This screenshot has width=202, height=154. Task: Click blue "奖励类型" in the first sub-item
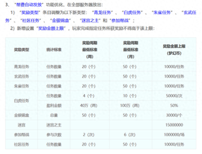30,12
